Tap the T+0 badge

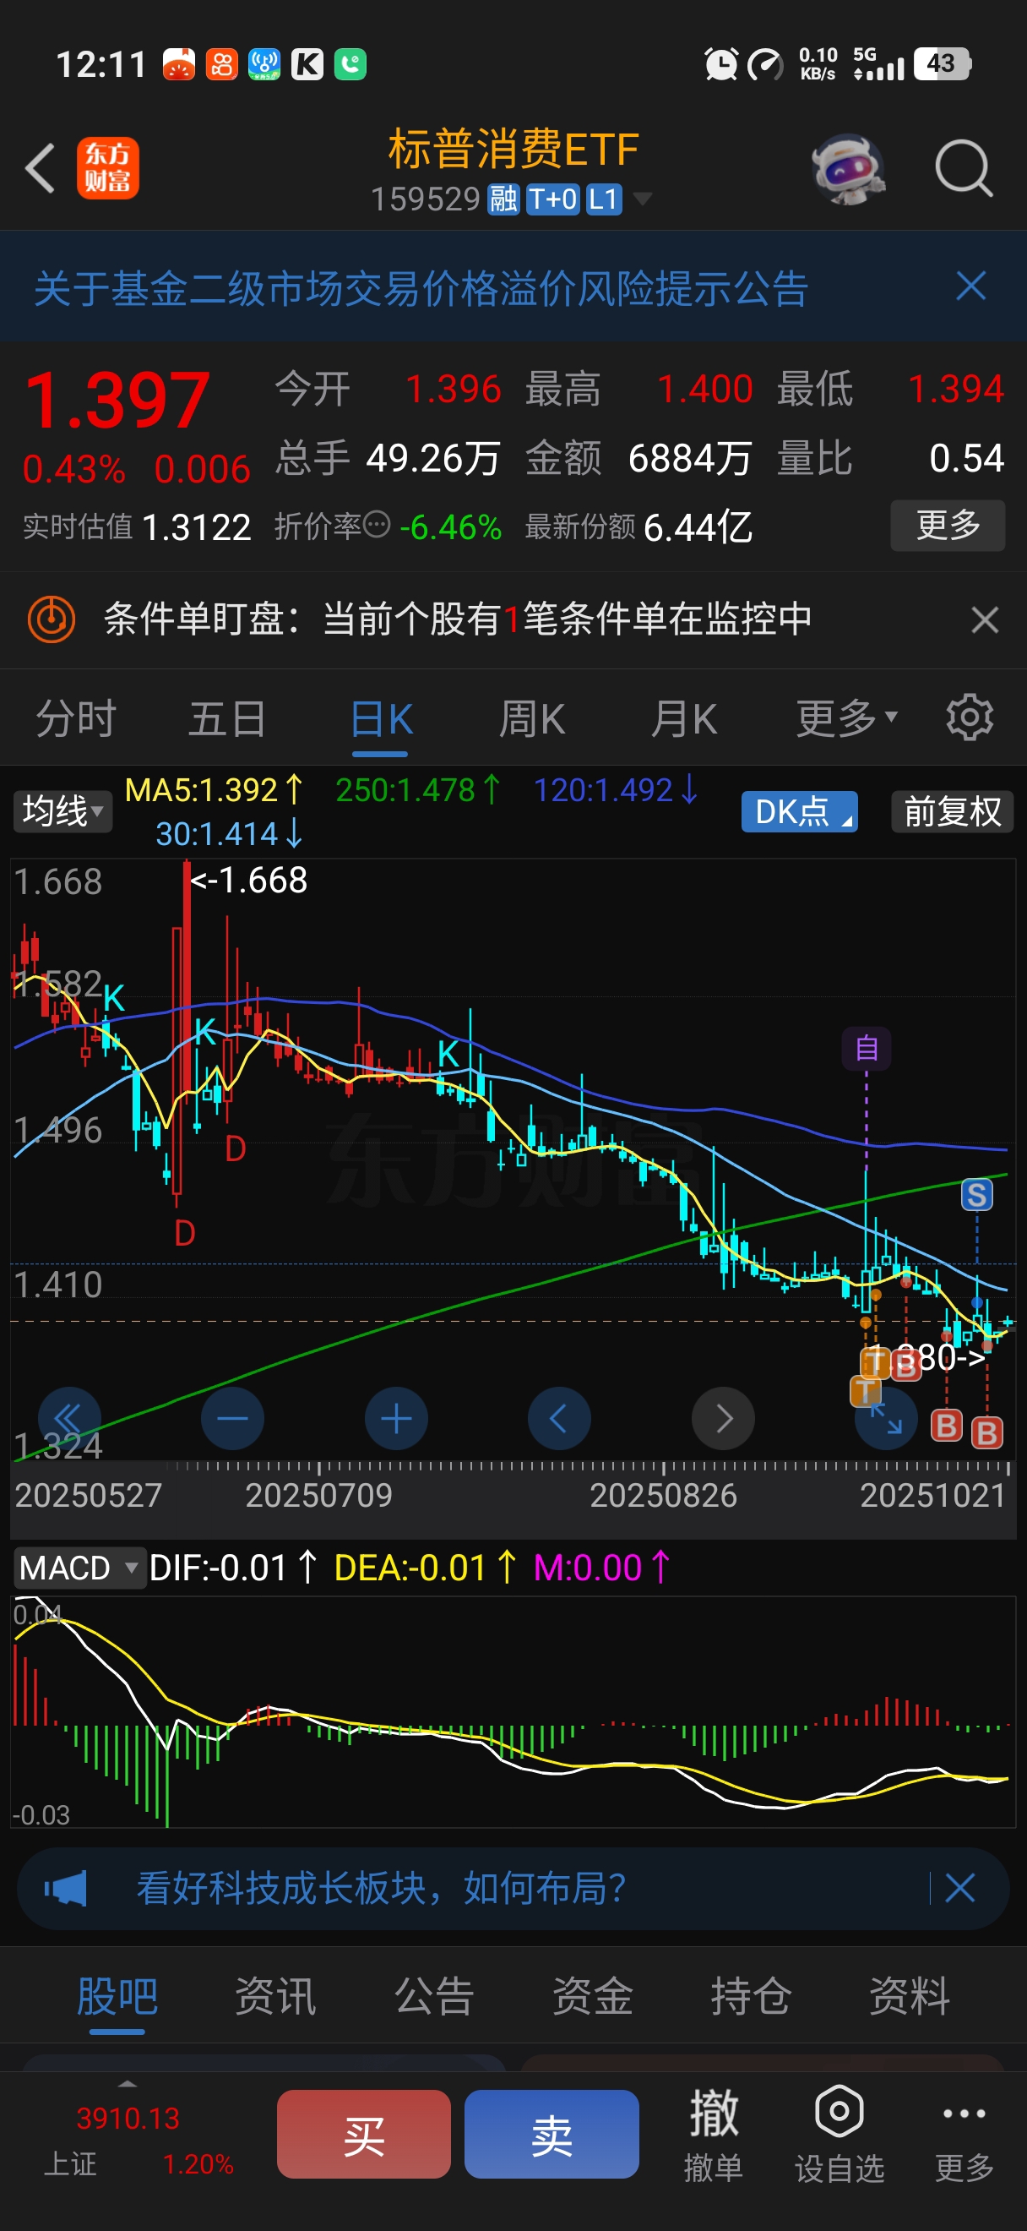(553, 200)
